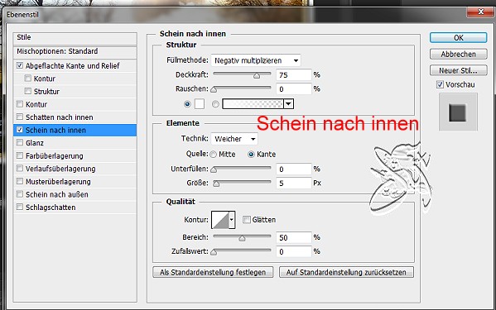The image size is (496, 310).
Task: Click Als Standardeinstellung festlegen button
Action: 213,272
